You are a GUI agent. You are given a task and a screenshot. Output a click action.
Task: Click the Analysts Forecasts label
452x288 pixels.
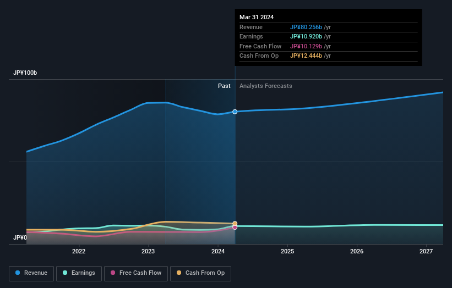point(266,86)
